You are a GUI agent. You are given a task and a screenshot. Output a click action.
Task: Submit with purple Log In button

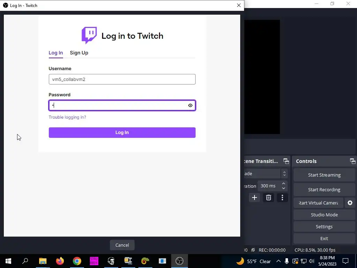pos(122,132)
